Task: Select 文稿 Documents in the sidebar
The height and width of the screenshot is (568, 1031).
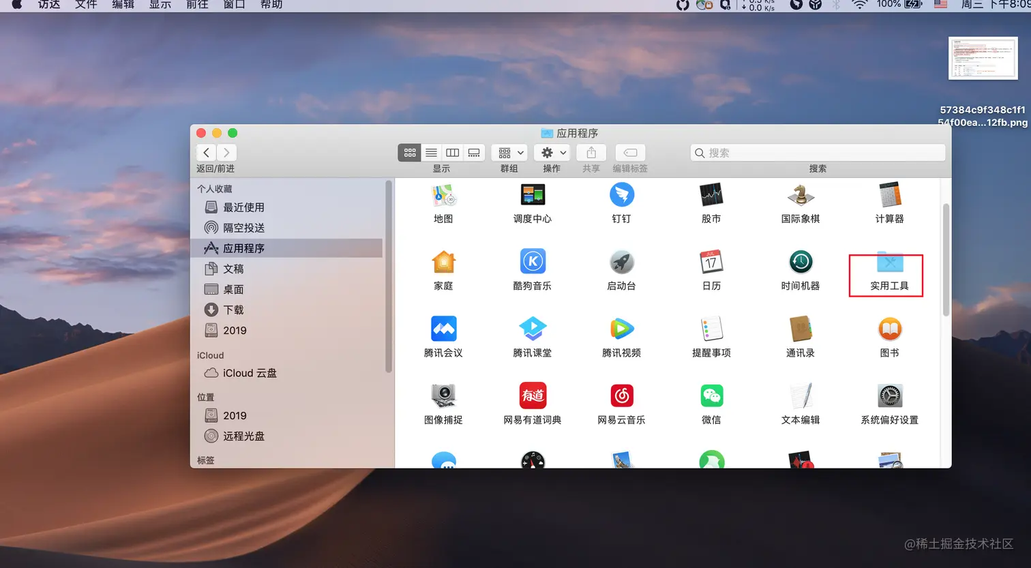Action: click(286, 269)
